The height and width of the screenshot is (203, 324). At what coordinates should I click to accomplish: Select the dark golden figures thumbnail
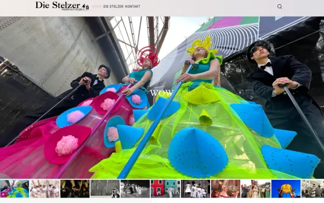(x=75, y=189)
